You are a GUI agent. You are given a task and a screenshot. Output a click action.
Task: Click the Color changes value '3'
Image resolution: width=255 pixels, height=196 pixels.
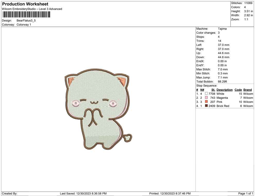[x=219, y=33]
